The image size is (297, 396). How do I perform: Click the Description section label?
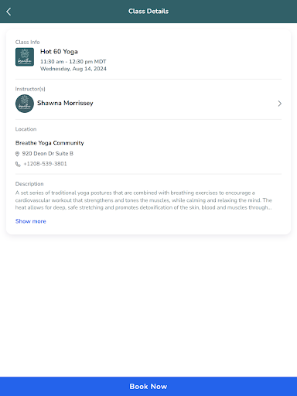pyautogui.click(x=29, y=184)
